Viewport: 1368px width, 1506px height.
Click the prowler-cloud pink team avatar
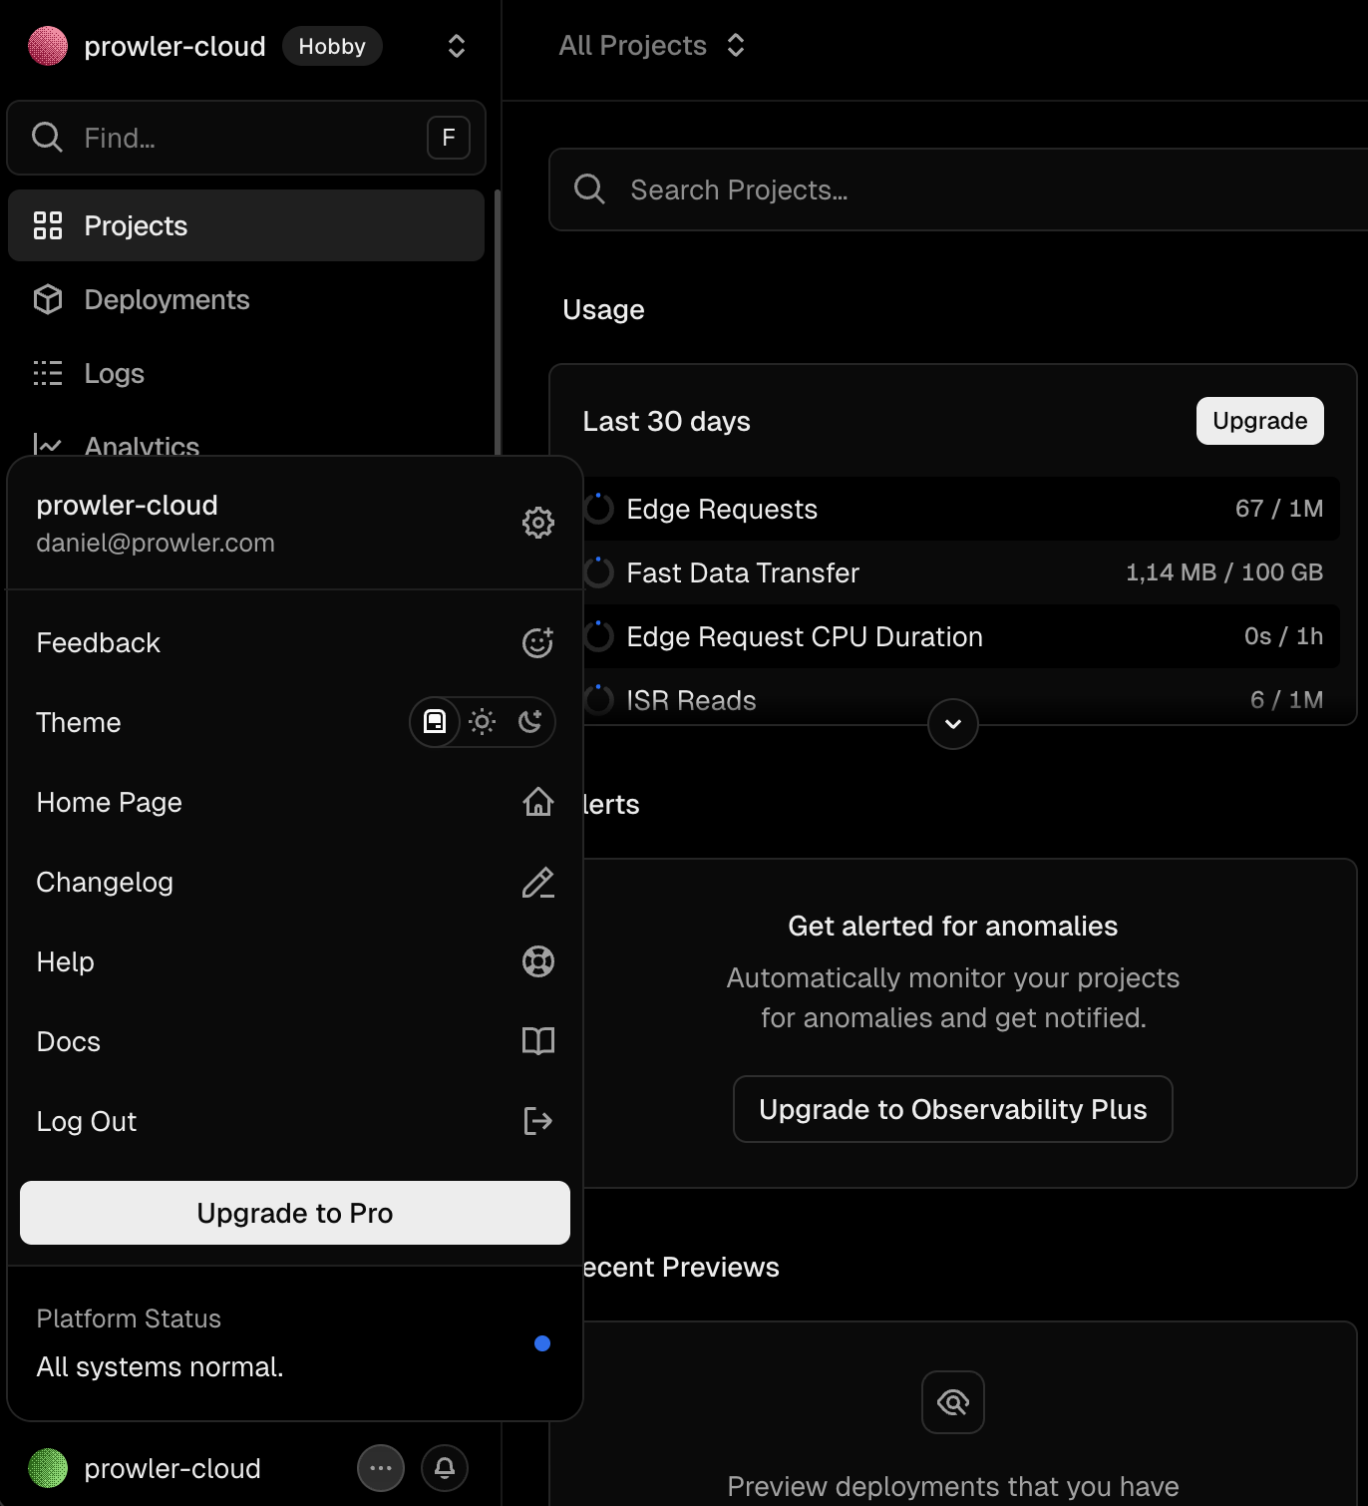point(48,46)
